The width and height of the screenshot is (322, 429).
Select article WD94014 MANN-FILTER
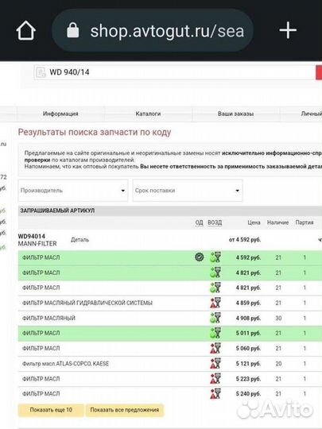pos(37,240)
